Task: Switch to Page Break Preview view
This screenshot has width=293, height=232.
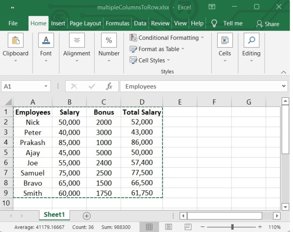Action: [x=187, y=227]
